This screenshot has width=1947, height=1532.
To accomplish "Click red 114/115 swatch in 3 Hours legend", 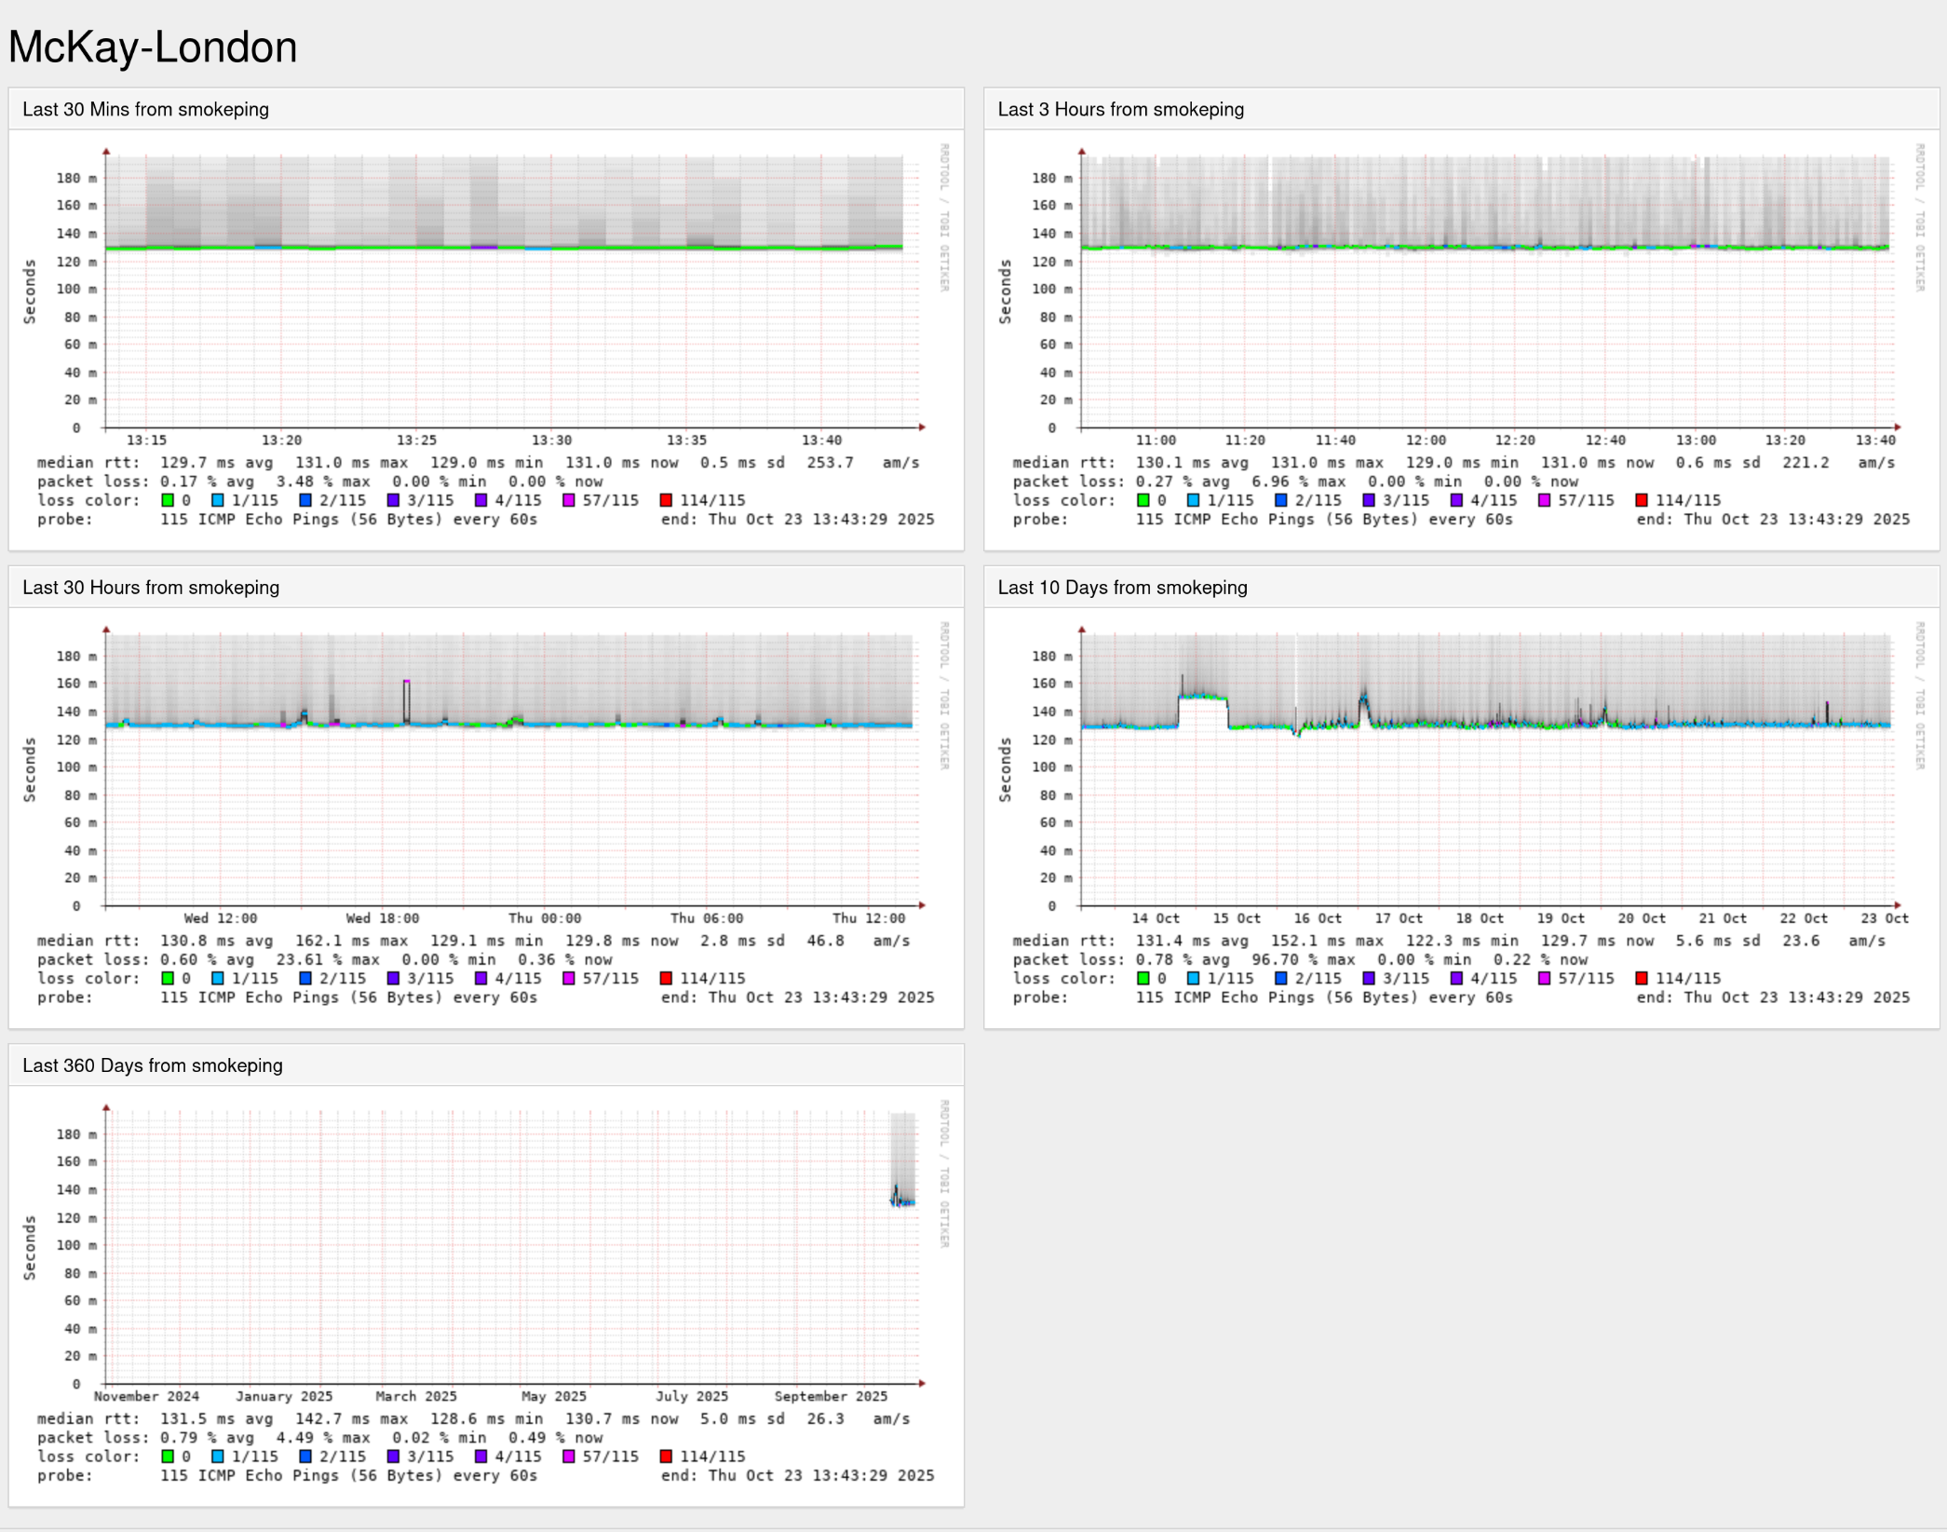I will point(1642,500).
